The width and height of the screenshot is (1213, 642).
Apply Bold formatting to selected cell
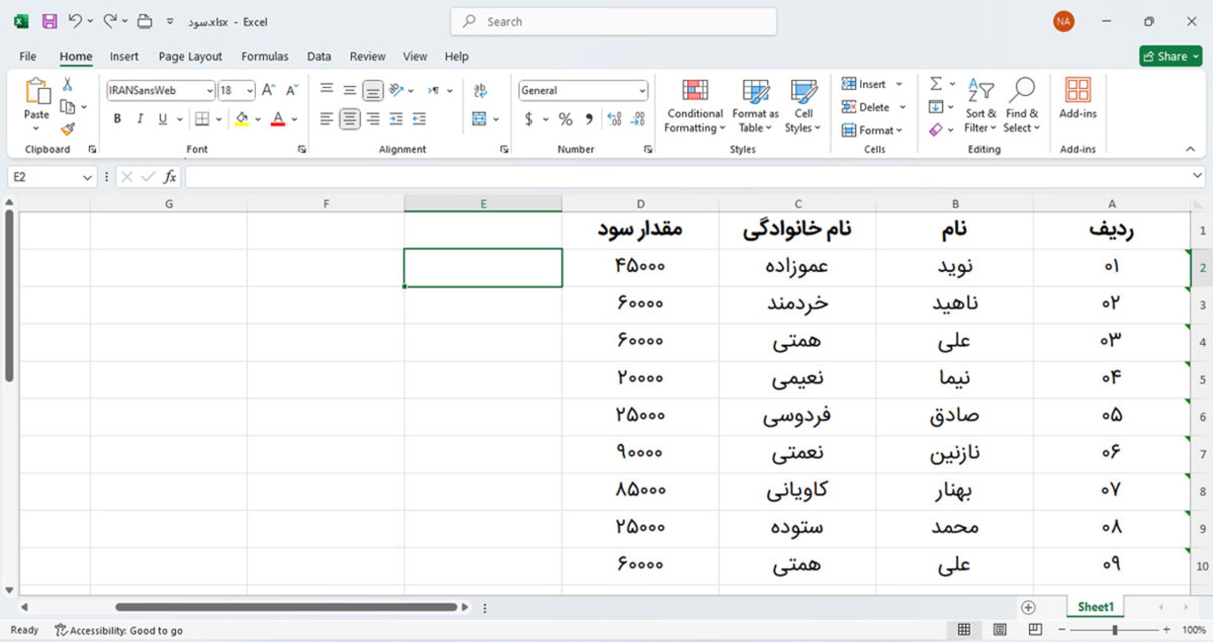117,118
